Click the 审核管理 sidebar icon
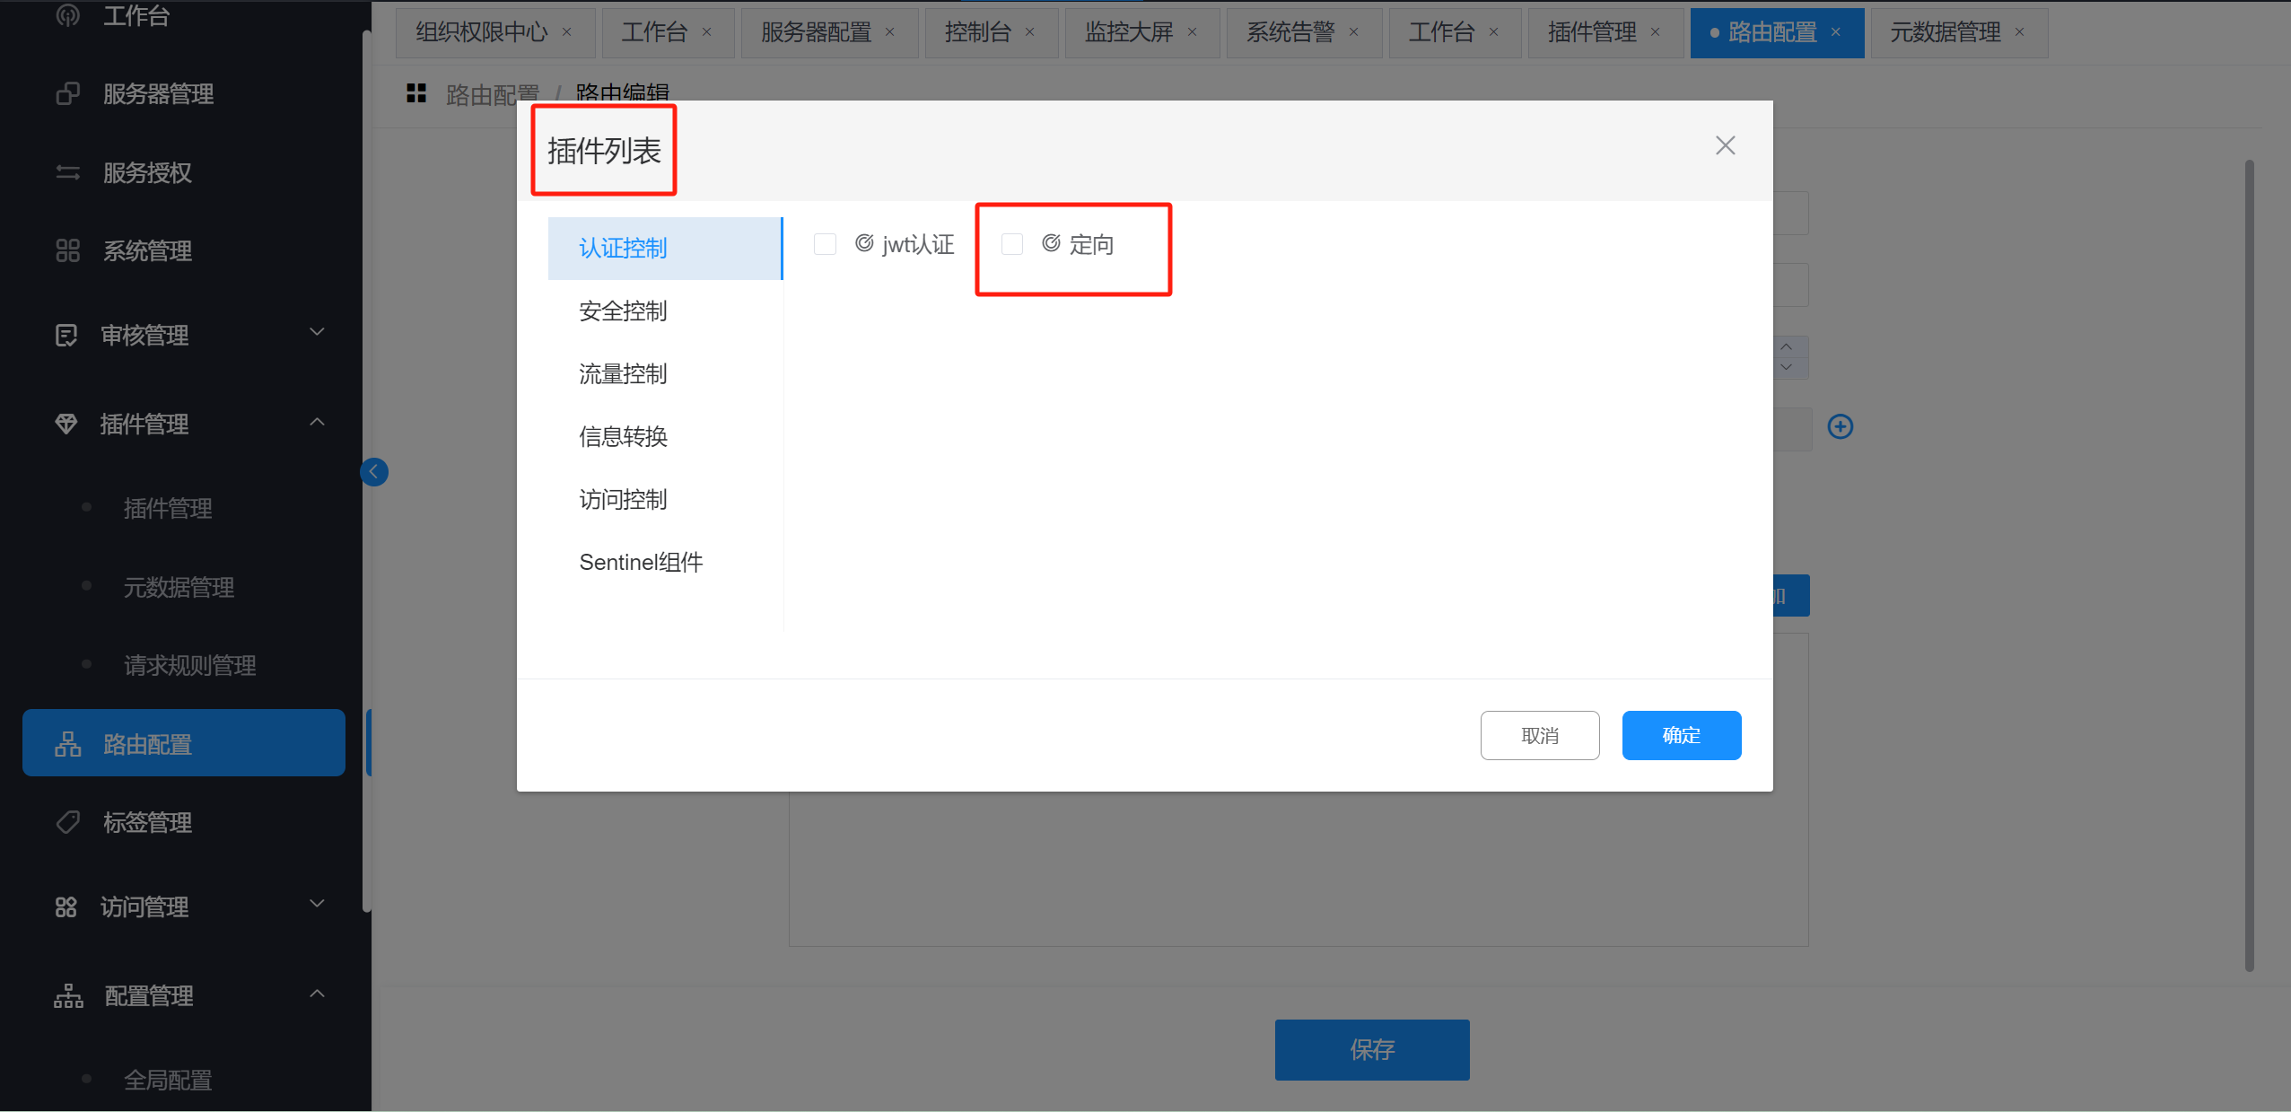 point(66,335)
